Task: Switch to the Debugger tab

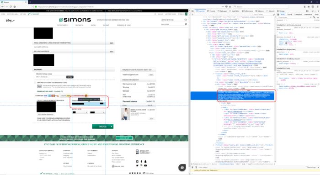Action: click(x=222, y=11)
